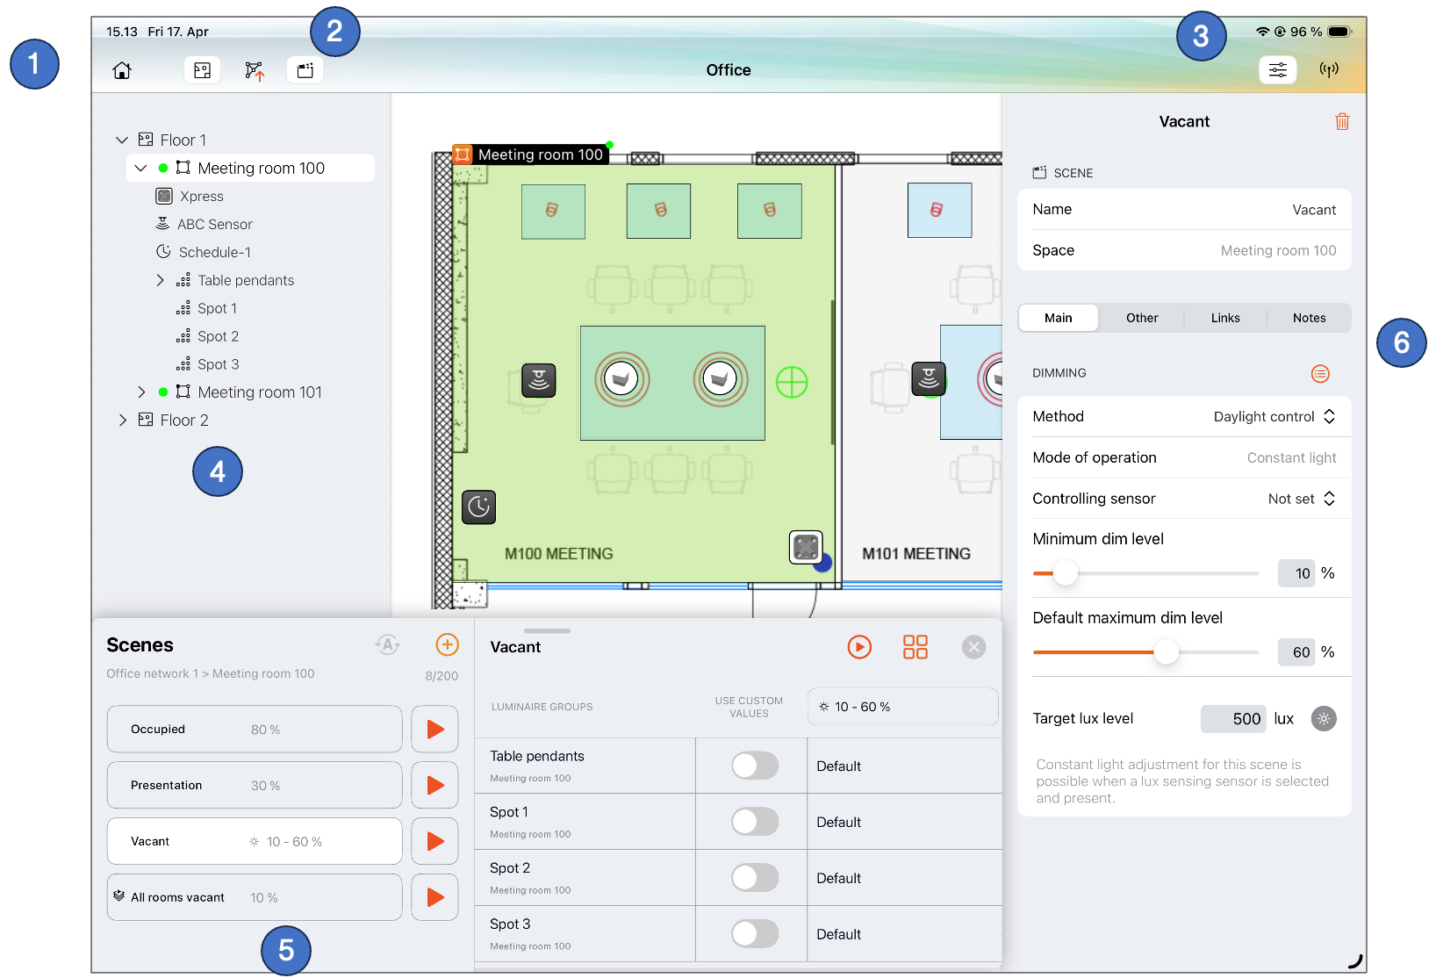The height and width of the screenshot is (978, 1436).
Task: Tap the Meeting room 100 label tag on plan
Action: (x=532, y=155)
